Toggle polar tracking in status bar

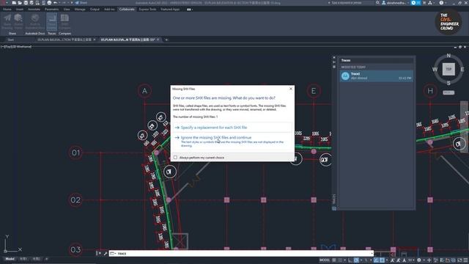[356, 260]
